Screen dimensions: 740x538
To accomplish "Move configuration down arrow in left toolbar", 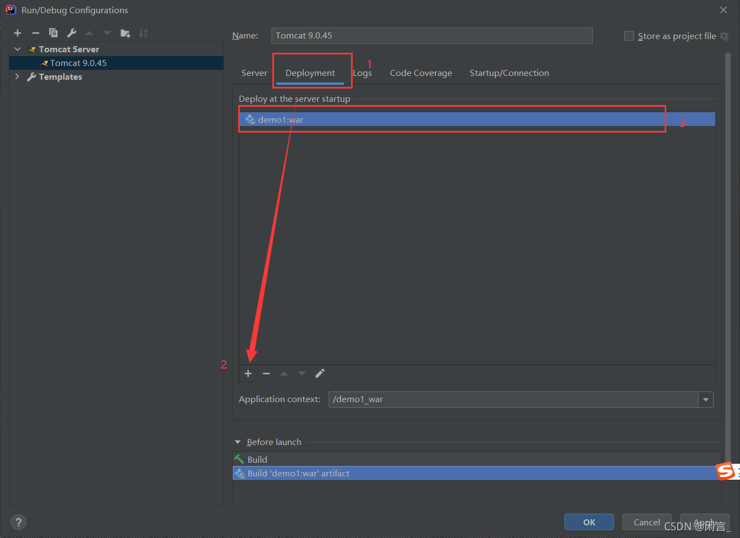I will tap(107, 33).
